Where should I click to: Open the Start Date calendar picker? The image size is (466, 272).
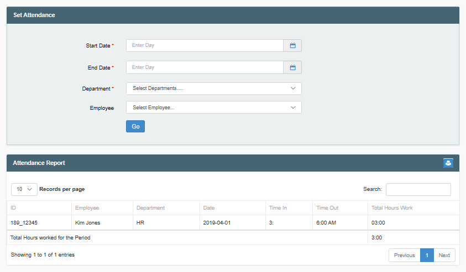(x=292, y=45)
